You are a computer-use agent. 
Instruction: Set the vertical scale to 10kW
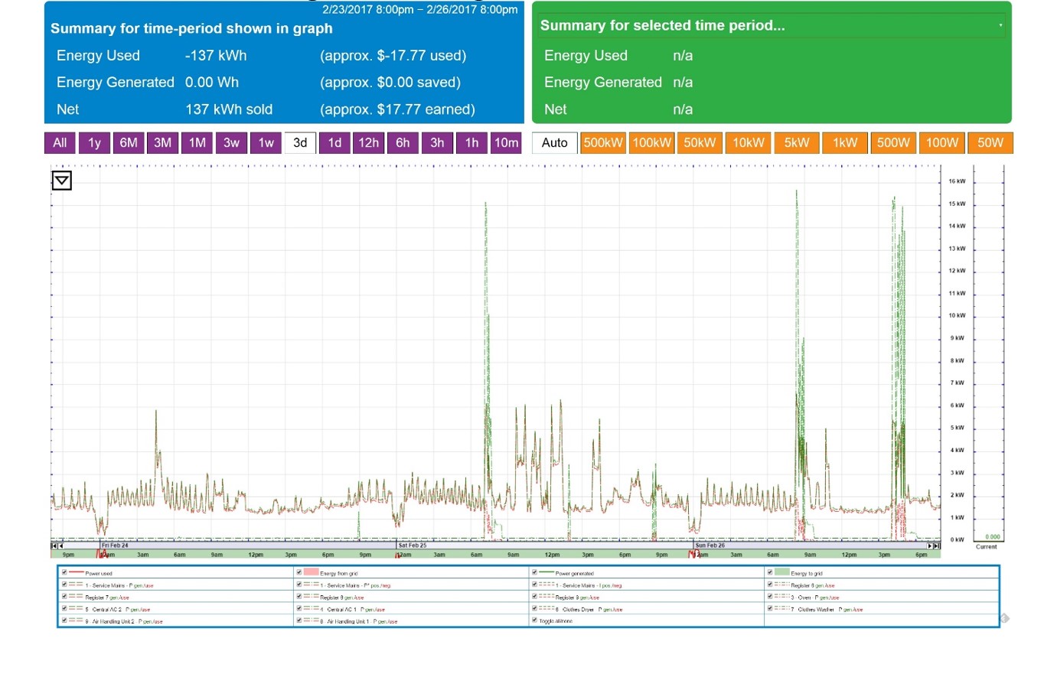[x=748, y=143]
